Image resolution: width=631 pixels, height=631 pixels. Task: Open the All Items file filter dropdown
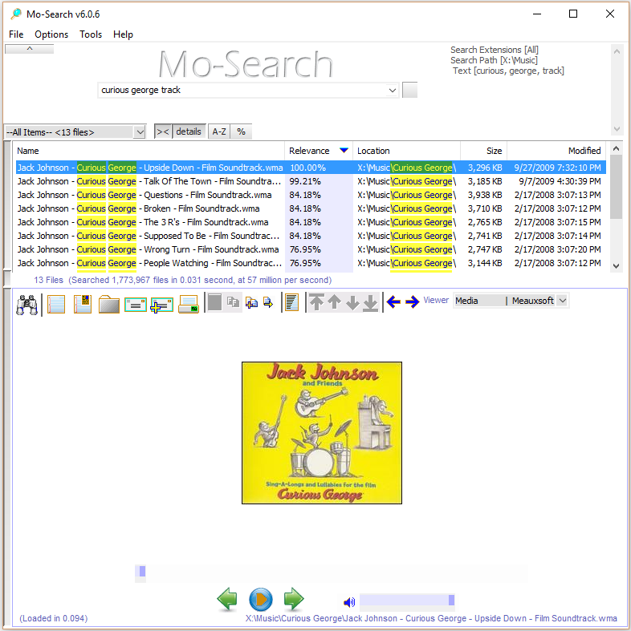pyautogui.click(x=140, y=132)
